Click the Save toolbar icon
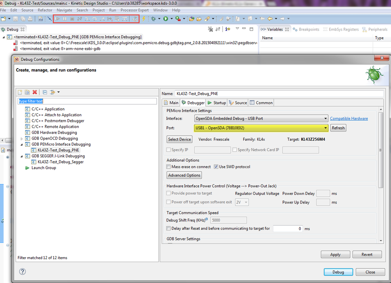The height and width of the screenshot is (283, 391). point(15,19)
